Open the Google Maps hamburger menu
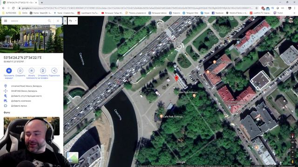The image size is (298, 167). 6,21
